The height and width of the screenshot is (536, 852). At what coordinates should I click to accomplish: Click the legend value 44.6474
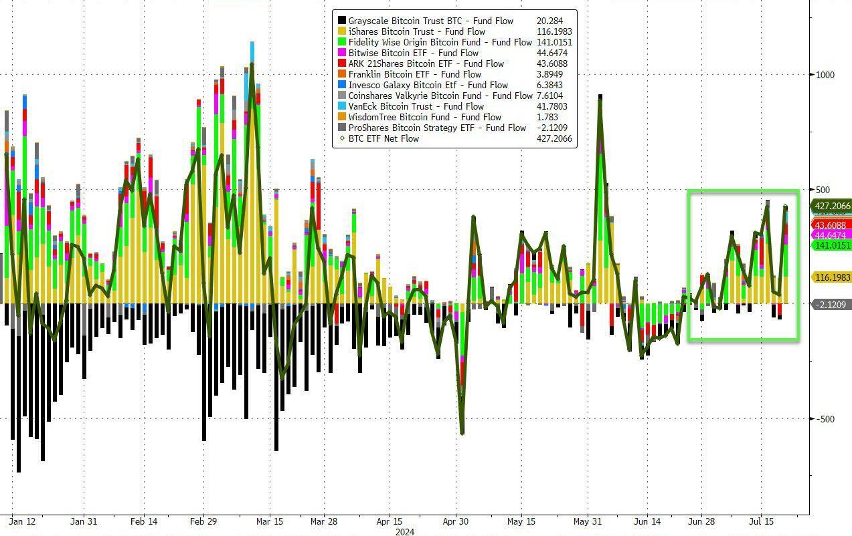tap(552, 53)
